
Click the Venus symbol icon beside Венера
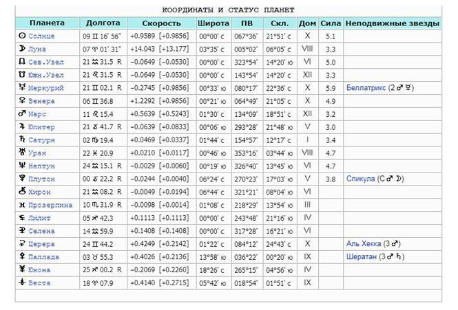click(x=22, y=101)
